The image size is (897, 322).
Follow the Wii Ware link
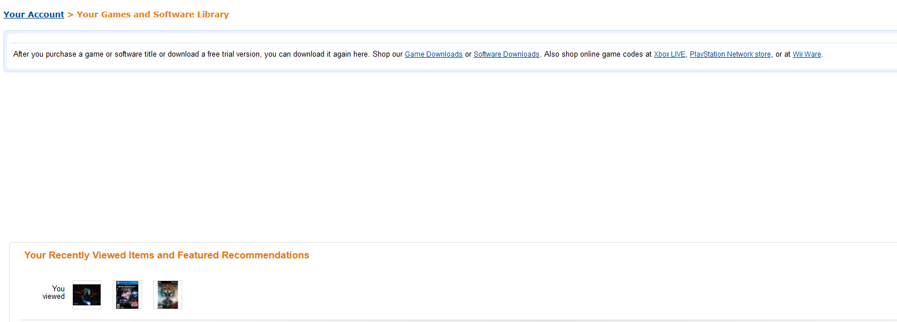click(807, 54)
